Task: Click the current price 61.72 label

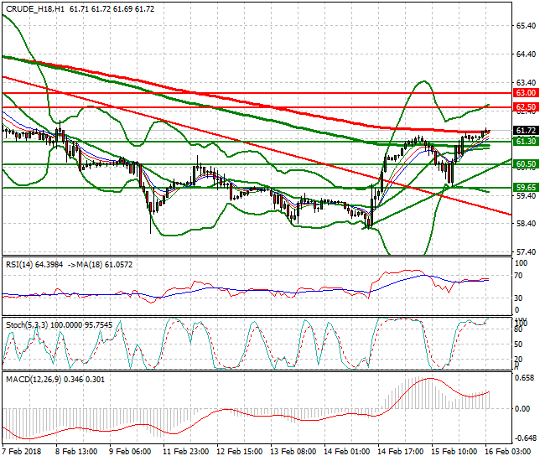Action: coord(526,131)
